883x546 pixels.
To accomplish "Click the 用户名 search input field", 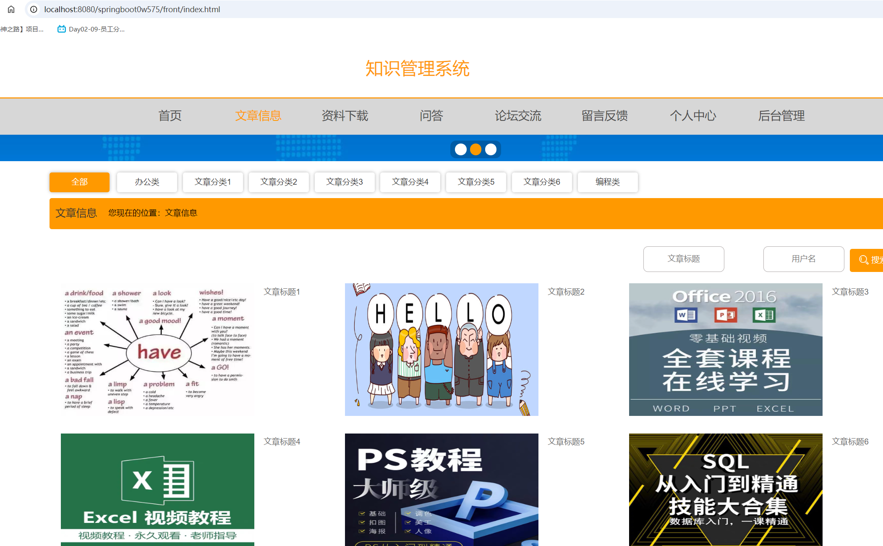I will 803,259.
